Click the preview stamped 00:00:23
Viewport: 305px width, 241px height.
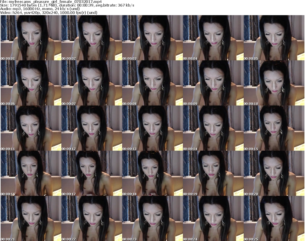152,218
